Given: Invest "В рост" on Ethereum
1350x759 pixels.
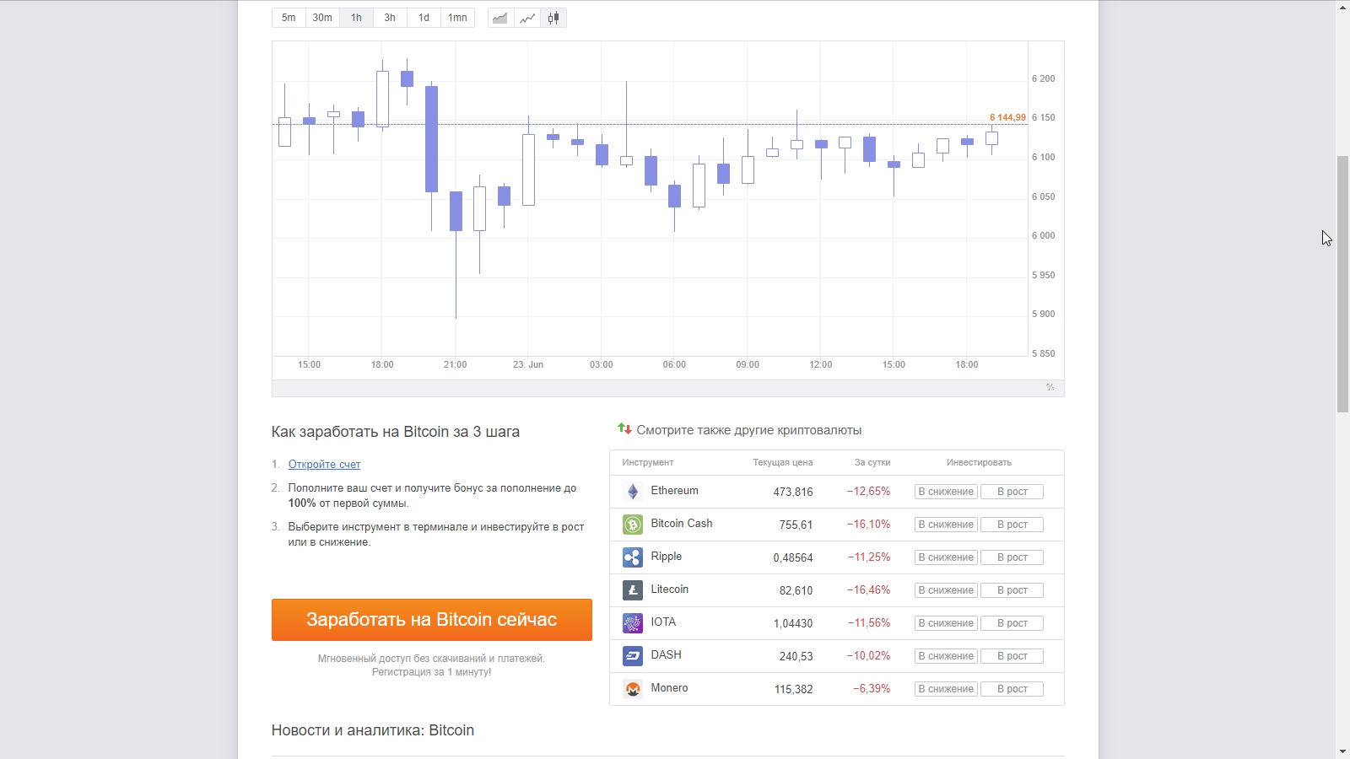Looking at the screenshot, I should (x=1012, y=492).
